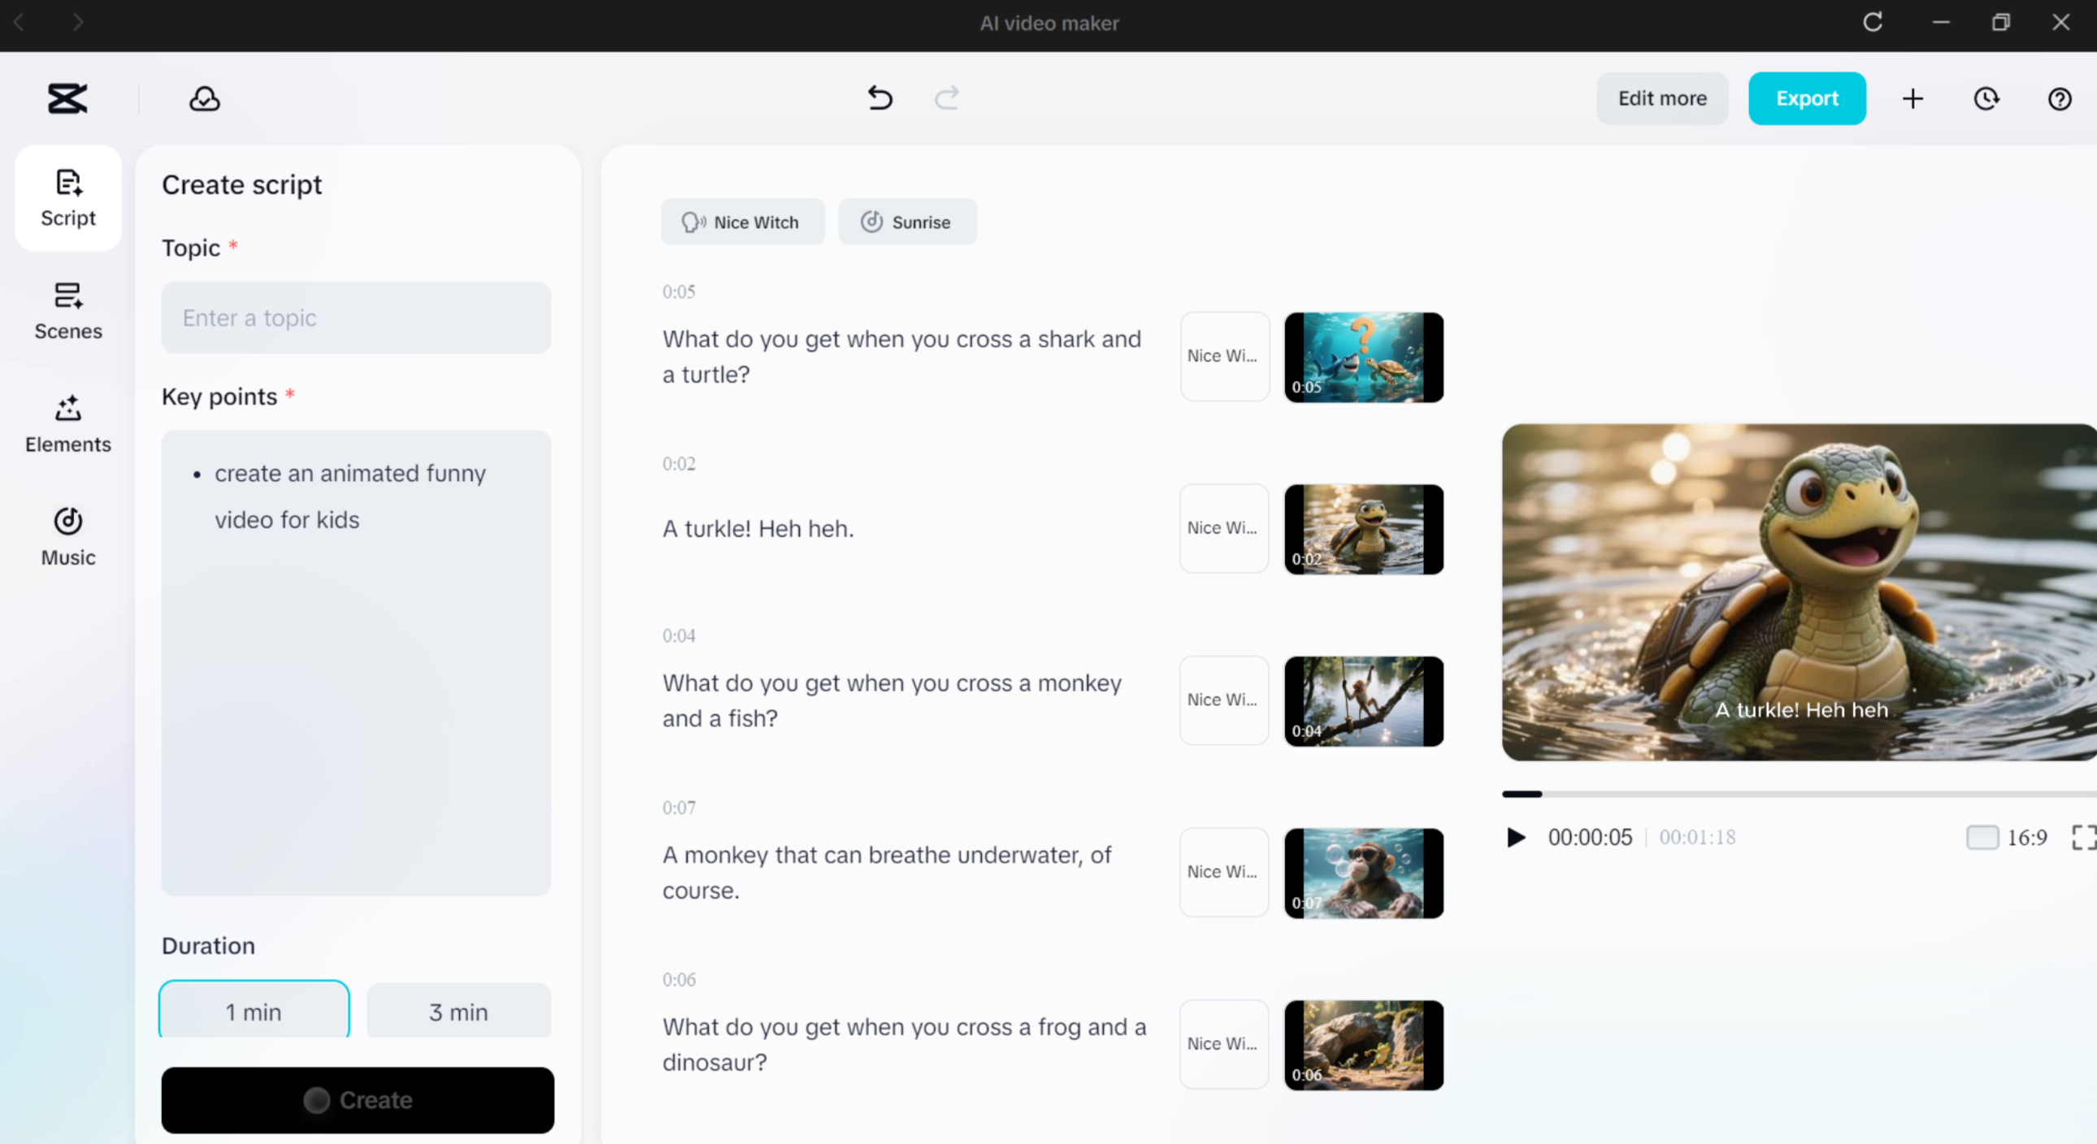
Task: Open help with the question mark icon
Action: [2059, 98]
